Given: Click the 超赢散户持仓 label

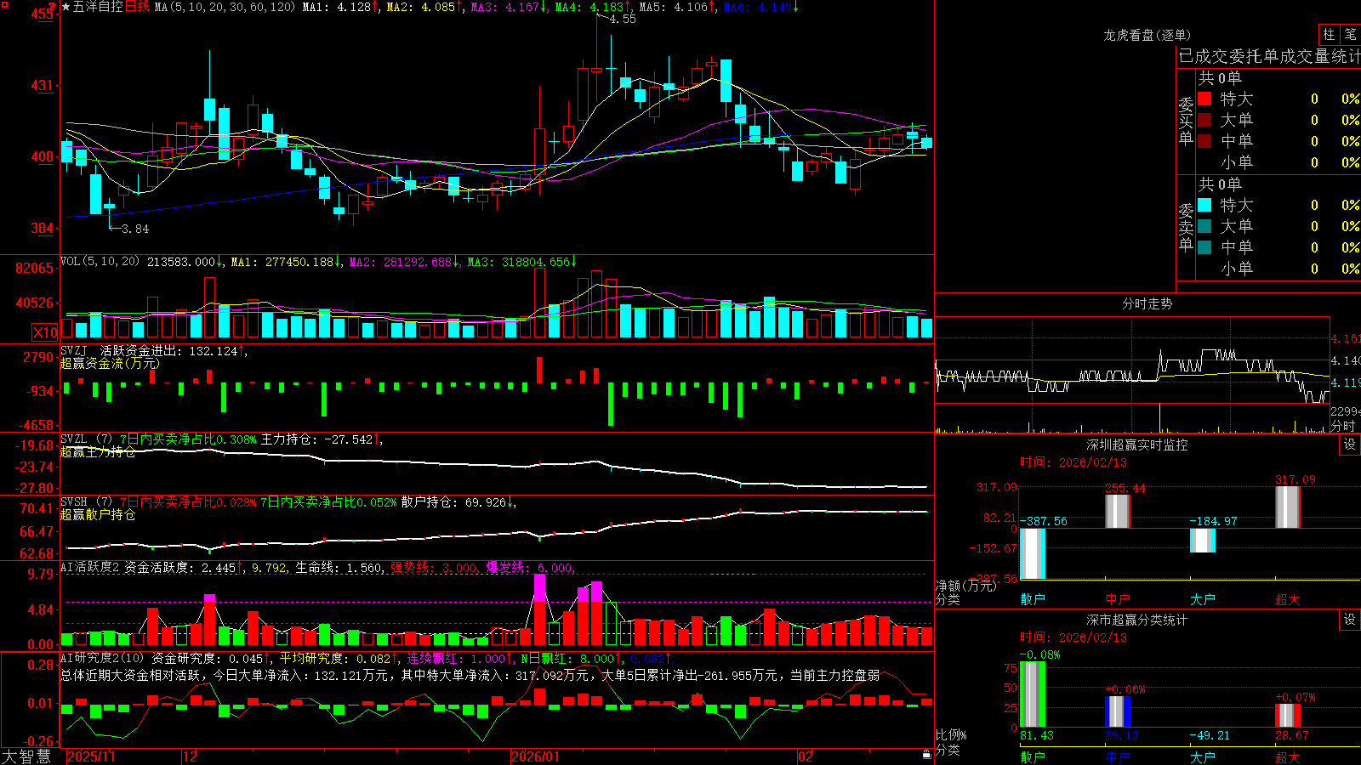Looking at the screenshot, I should click(x=97, y=515).
